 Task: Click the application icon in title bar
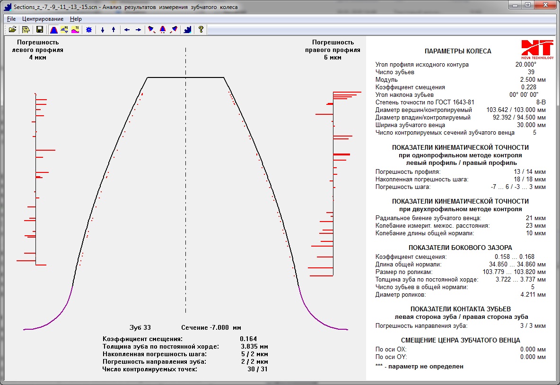pyautogui.click(x=7, y=7)
